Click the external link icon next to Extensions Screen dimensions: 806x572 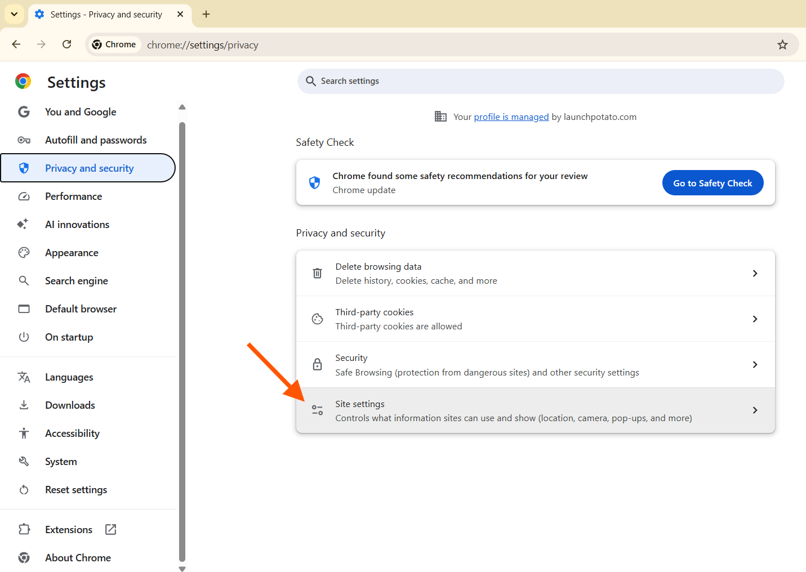click(x=111, y=529)
